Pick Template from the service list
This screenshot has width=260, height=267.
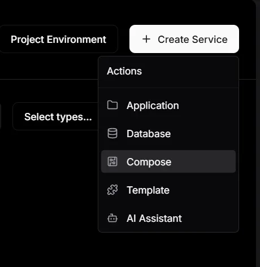point(168,190)
